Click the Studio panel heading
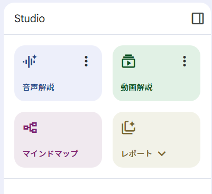This screenshot has width=212, height=194. click(x=30, y=18)
